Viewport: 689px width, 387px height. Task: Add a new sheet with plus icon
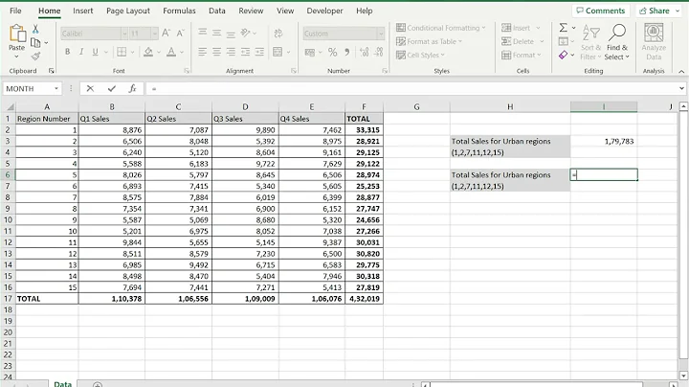point(98,384)
